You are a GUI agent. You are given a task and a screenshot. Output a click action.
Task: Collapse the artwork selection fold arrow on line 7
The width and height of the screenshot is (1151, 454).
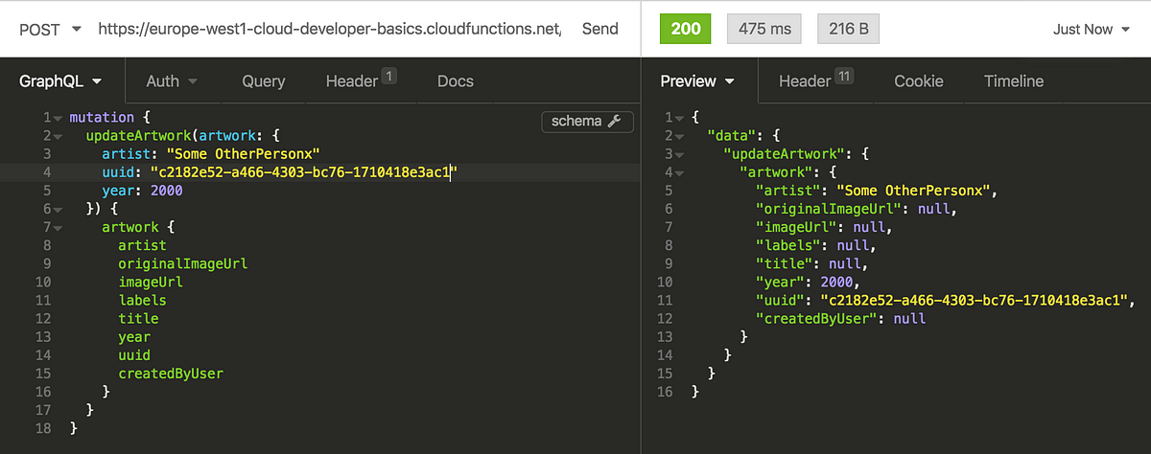pyautogui.click(x=58, y=228)
